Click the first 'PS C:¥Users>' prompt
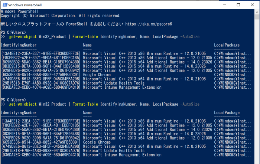Image resolution: width=260 pixels, height=164 pixels. [x=13, y=32]
